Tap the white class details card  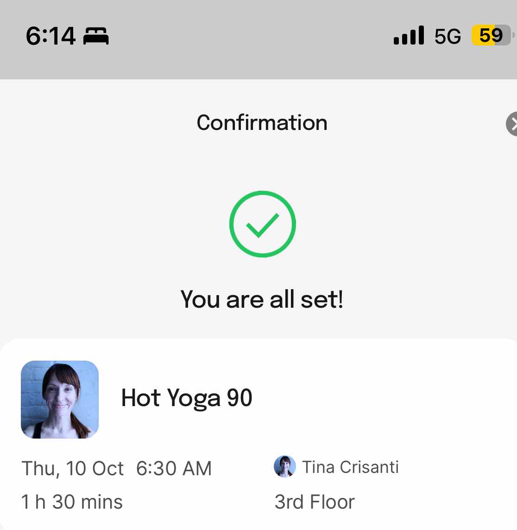[258, 434]
